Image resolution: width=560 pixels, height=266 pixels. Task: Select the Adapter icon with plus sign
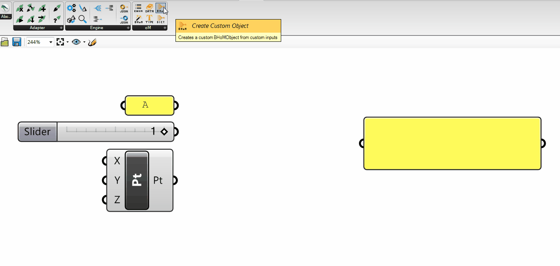42,8
